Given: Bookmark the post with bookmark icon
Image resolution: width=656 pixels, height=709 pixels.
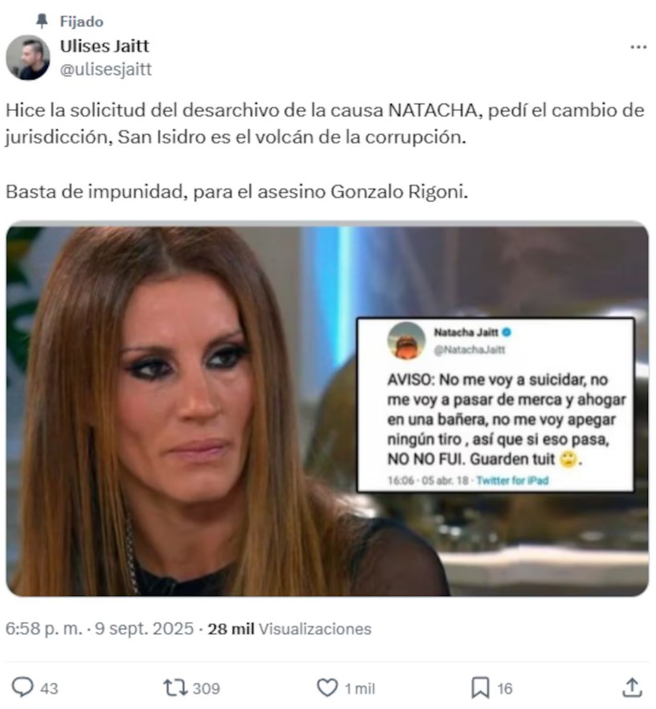Looking at the screenshot, I should pos(480,688).
